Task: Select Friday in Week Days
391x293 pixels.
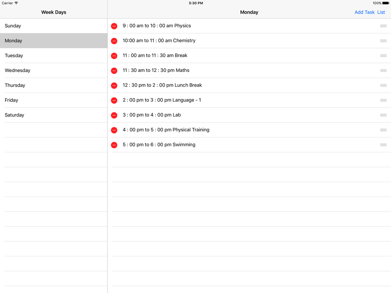Action: (54, 100)
